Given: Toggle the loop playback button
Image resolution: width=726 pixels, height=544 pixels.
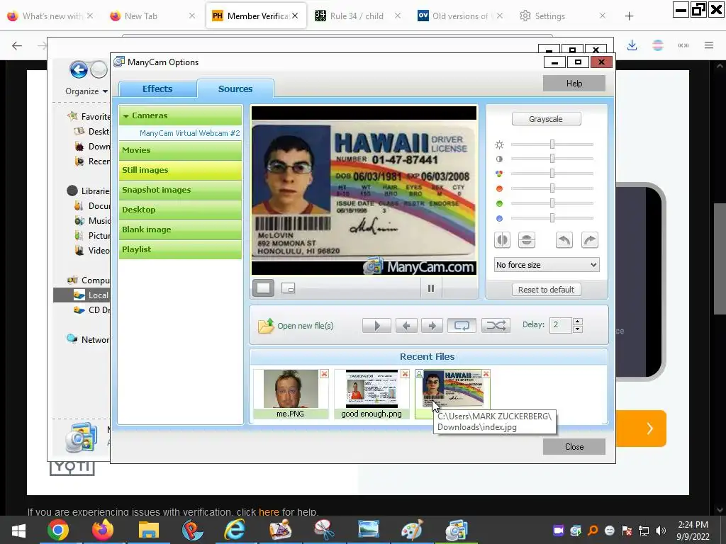Looking at the screenshot, I should click(462, 326).
